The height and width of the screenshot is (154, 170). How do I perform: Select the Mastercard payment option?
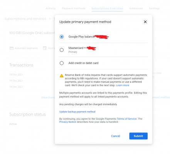coord(62,50)
